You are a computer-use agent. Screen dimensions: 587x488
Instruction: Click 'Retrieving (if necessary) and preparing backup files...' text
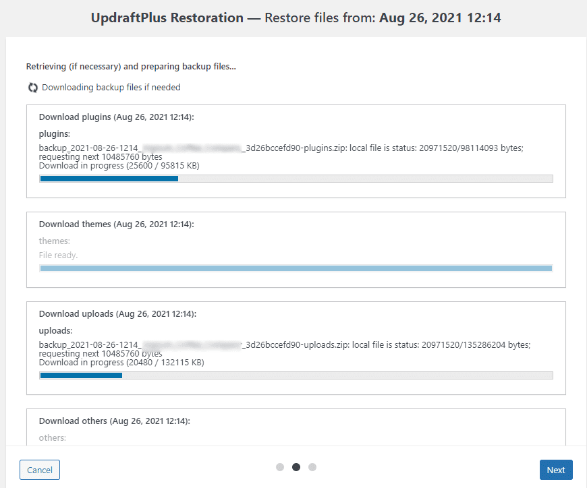131,67
